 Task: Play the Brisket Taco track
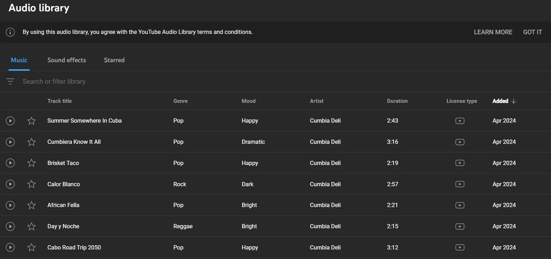(x=10, y=163)
